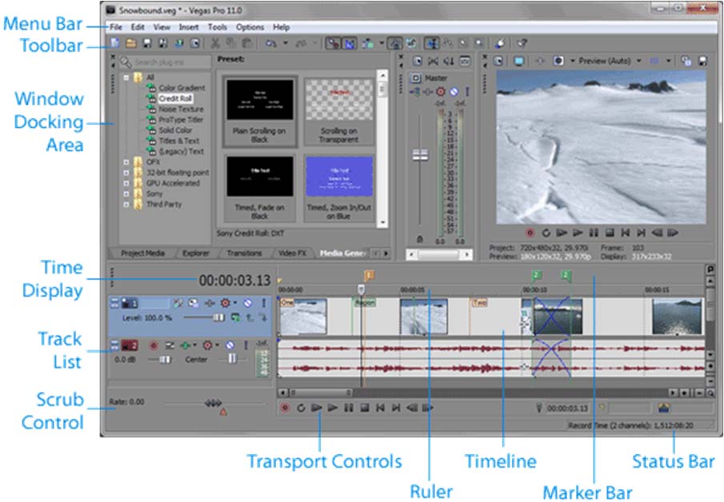This screenshot has width=724, height=502.
Task: Click the Record button under the video preview
Action: pos(530,233)
